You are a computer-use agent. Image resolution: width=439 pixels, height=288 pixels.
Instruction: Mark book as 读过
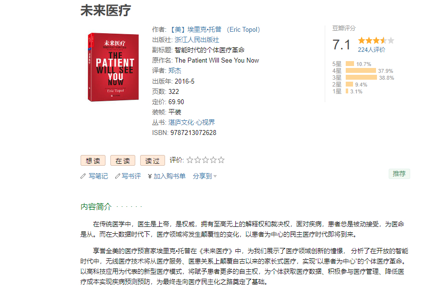click(x=152, y=160)
